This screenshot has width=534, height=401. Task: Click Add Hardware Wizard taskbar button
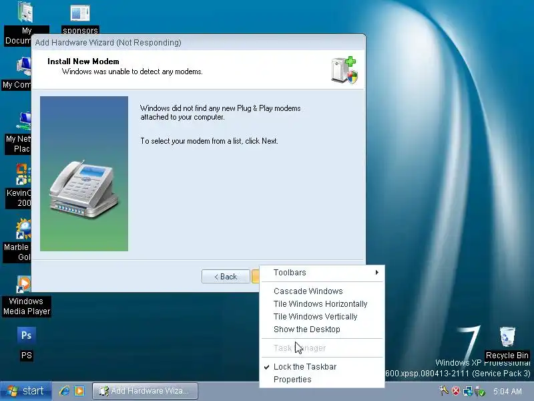coord(145,391)
